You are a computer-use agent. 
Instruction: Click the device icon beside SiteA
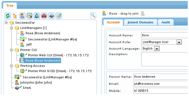click(x=17, y=88)
